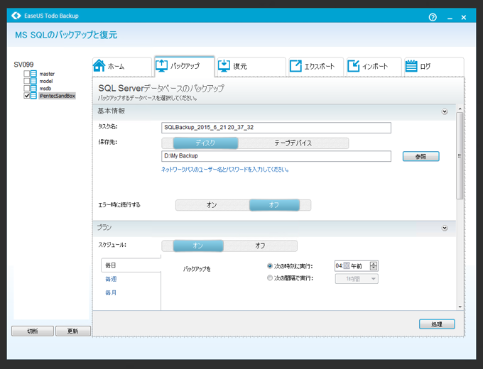Image resolution: width=483 pixels, height=369 pixels.
Task: Select the 毎週 schedule option
Action: pyautogui.click(x=111, y=279)
